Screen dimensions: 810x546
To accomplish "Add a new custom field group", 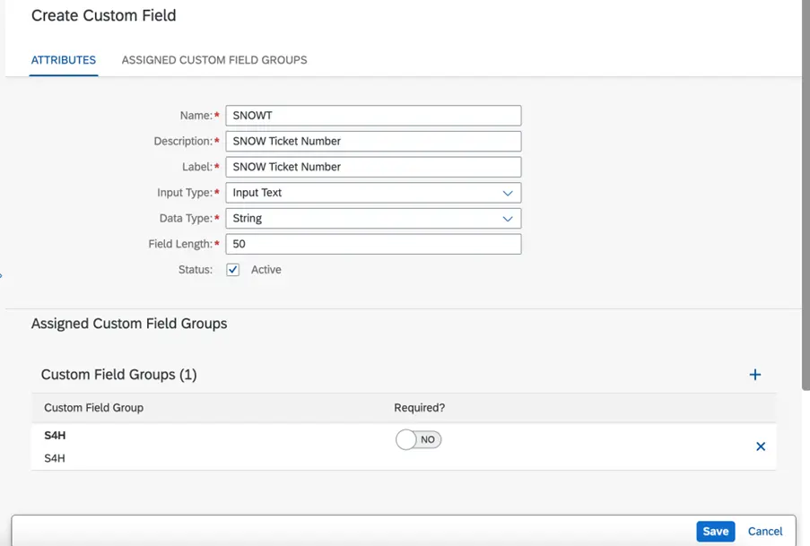I will tap(754, 375).
